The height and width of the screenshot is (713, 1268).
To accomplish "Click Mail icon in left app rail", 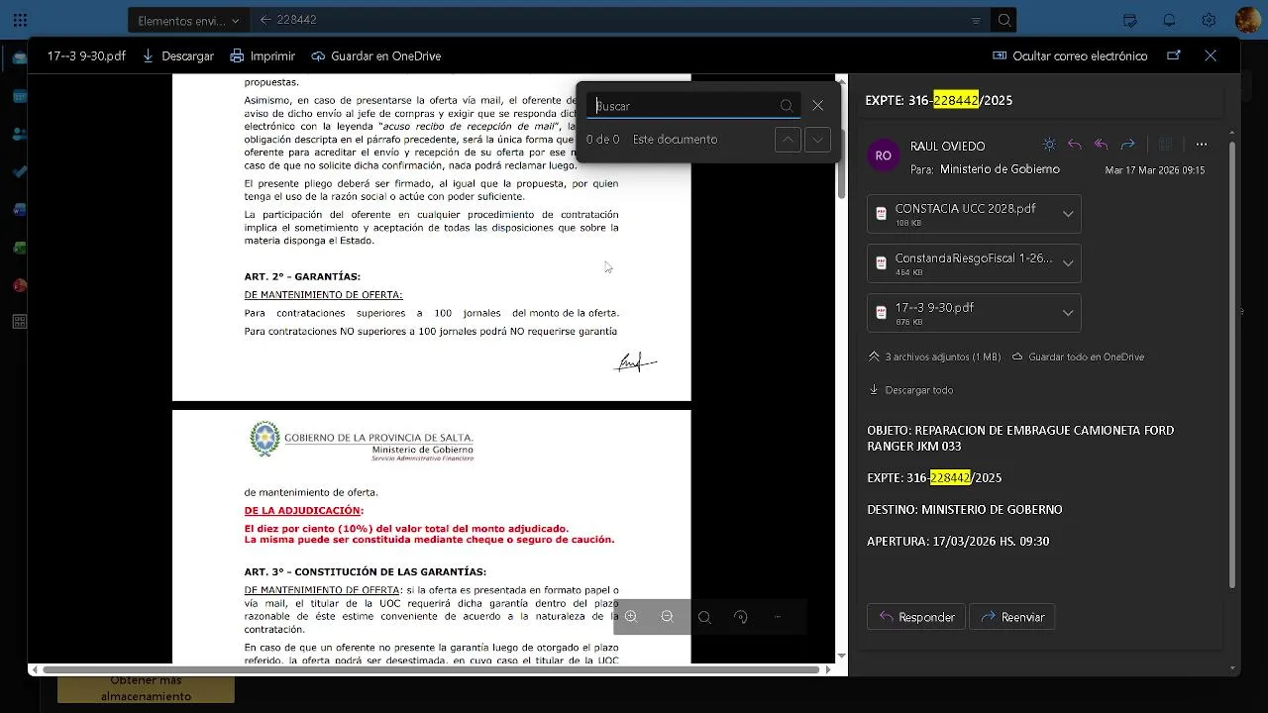I will (20, 58).
